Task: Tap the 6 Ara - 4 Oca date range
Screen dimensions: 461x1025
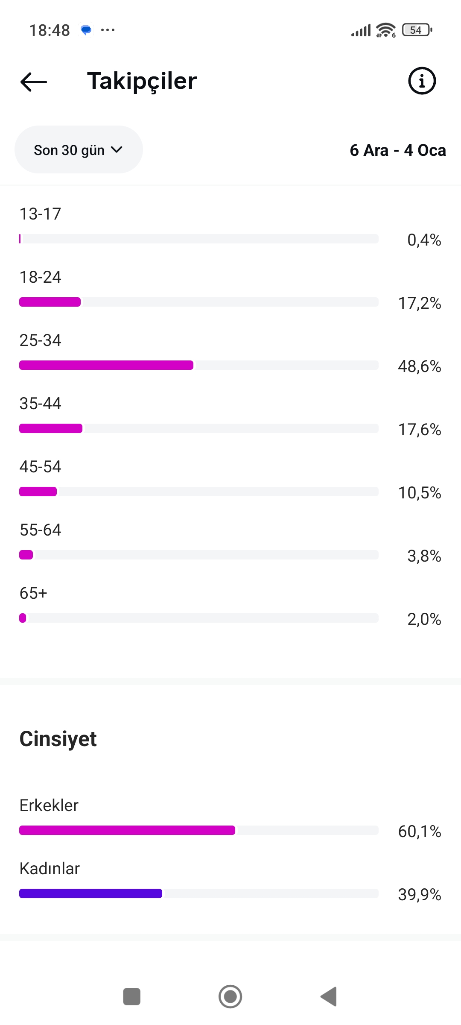Action: point(398,150)
